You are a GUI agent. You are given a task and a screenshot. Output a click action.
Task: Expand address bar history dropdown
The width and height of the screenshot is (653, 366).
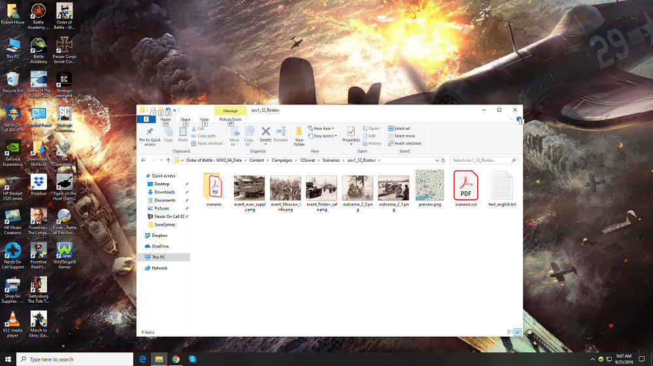point(437,160)
